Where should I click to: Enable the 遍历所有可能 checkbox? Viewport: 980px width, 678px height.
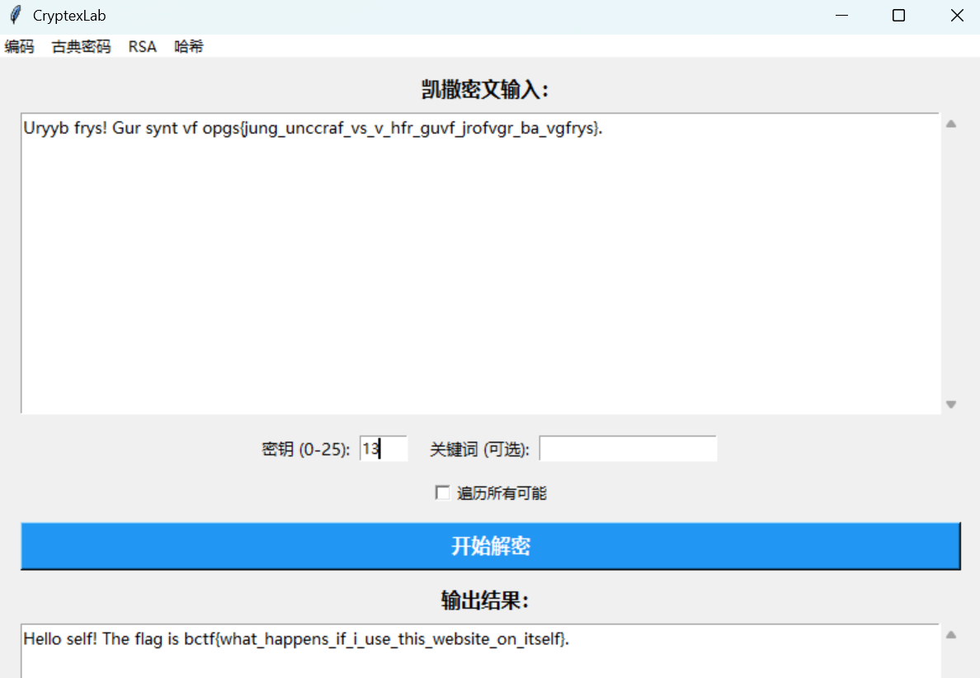(x=443, y=493)
